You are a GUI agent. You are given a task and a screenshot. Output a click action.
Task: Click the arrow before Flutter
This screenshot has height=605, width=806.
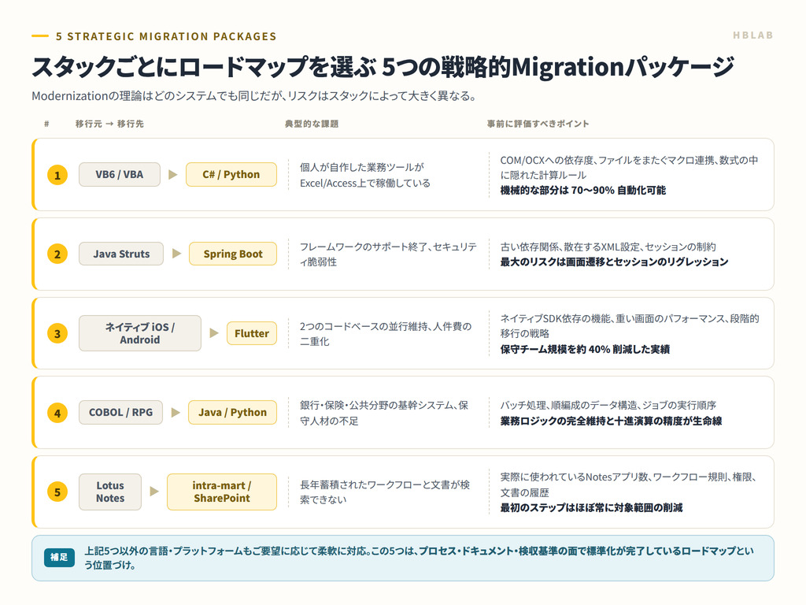(x=214, y=333)
